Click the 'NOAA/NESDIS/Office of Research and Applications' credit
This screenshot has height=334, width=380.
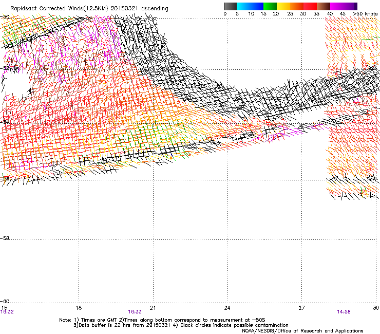[x=302, y=331]
